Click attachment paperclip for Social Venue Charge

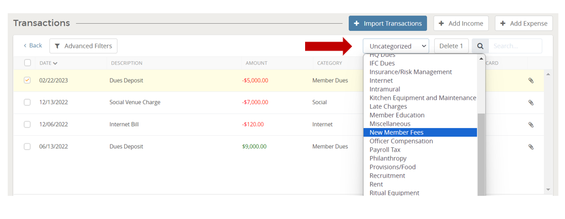[x=531, y=103]
